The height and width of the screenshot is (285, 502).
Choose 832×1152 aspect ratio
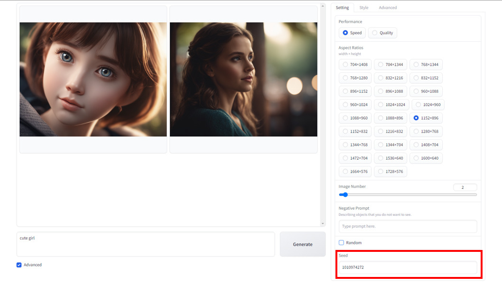click(x=426, y=78)
